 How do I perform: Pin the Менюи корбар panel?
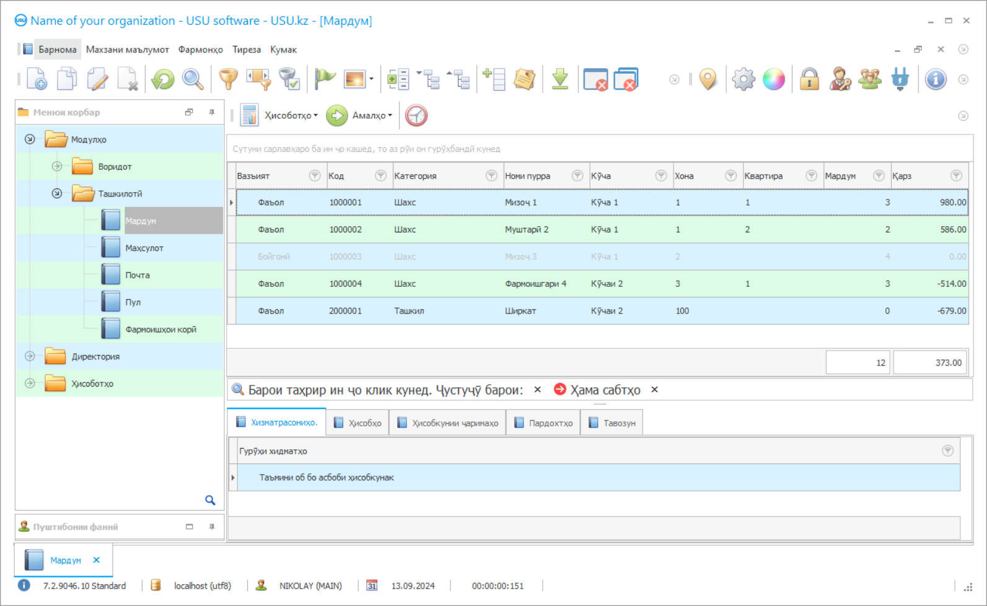212,112
